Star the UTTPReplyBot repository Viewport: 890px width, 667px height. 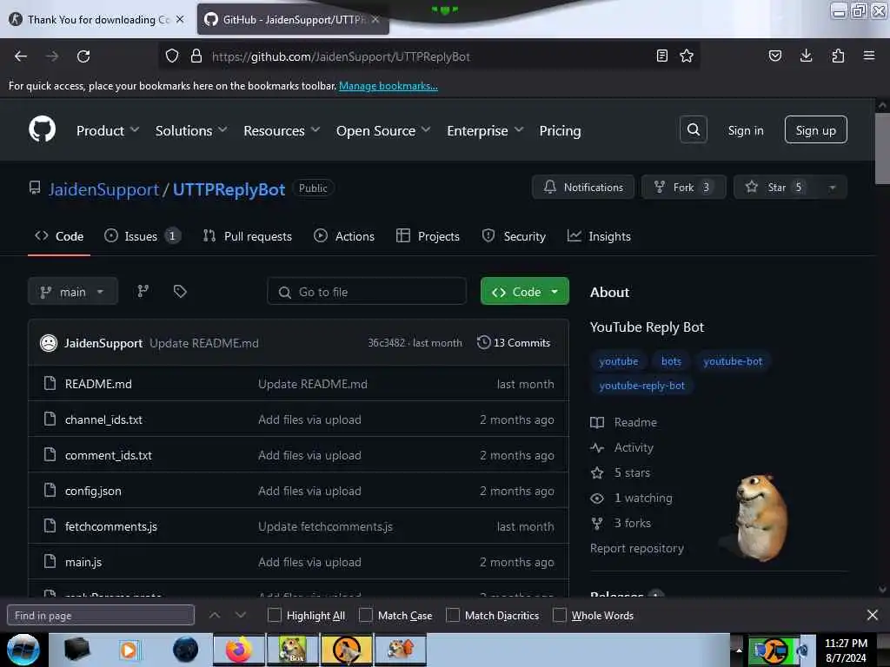[776, 188]
